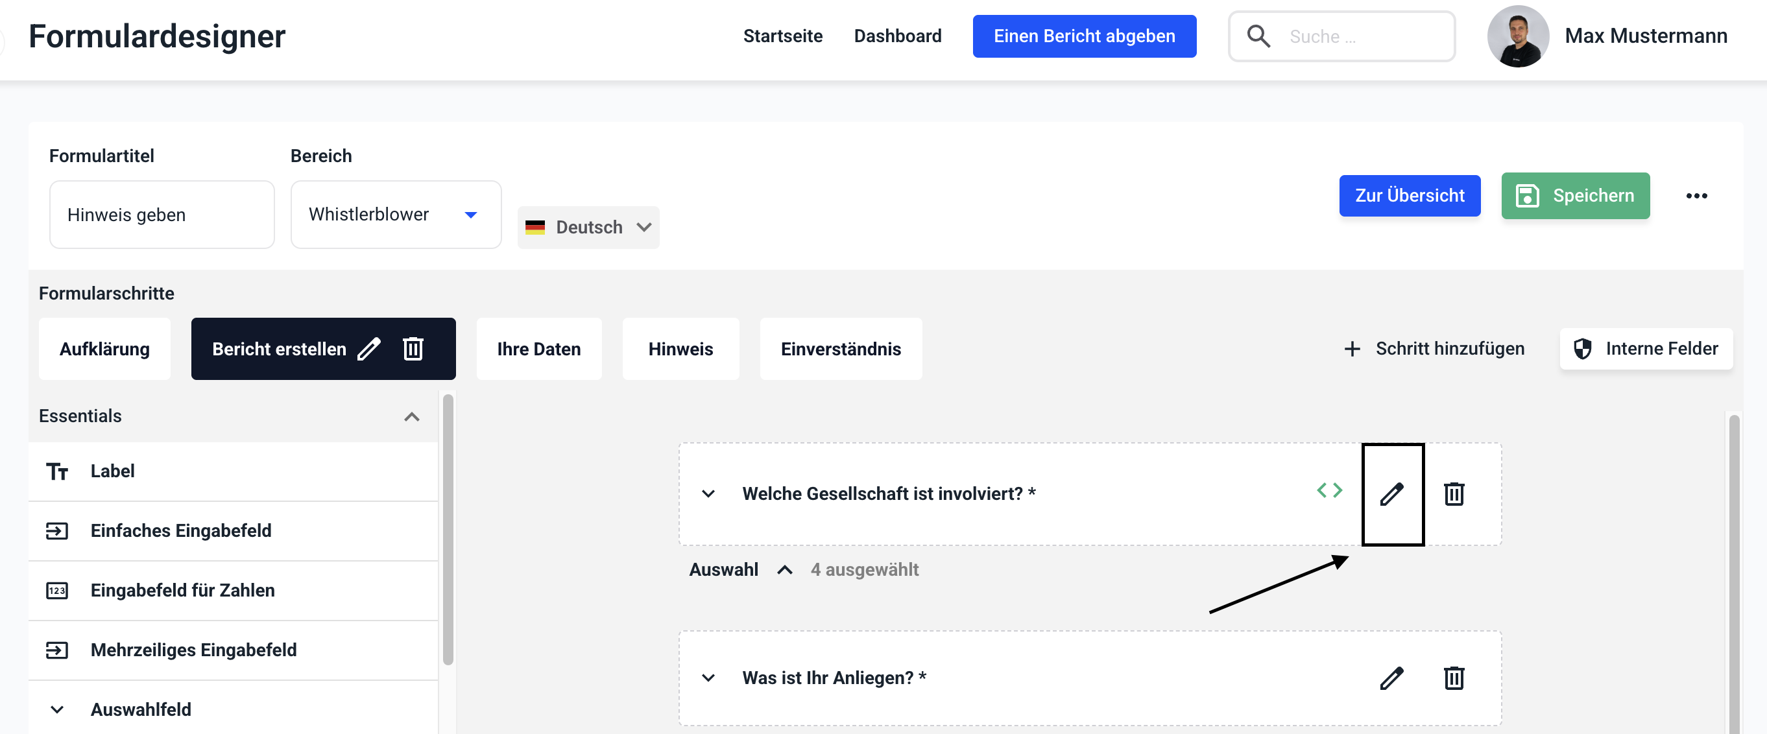Open the Deutsch language selector
The image size is (1767, 734).
pos(588,227)
